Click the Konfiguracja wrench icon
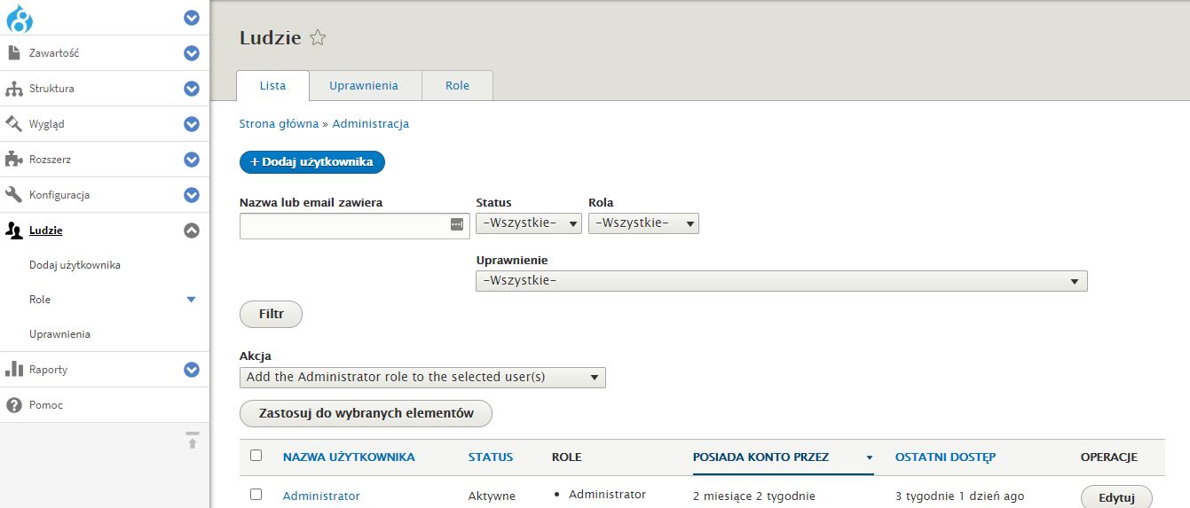Viewport: 1190px width, 508px height. point(13,195)
